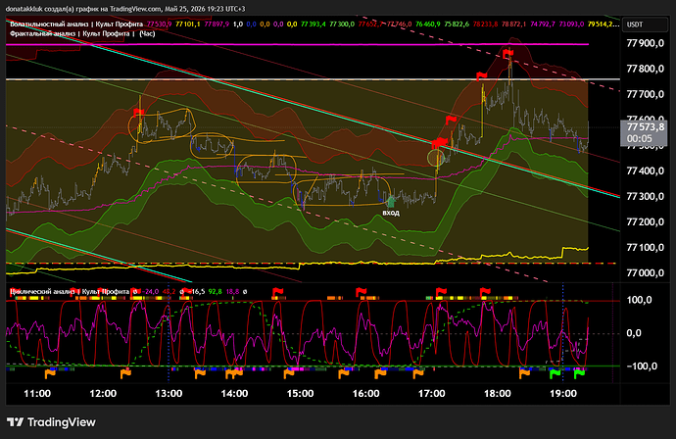Click the green flag just before 19:00

coord(555,373)
